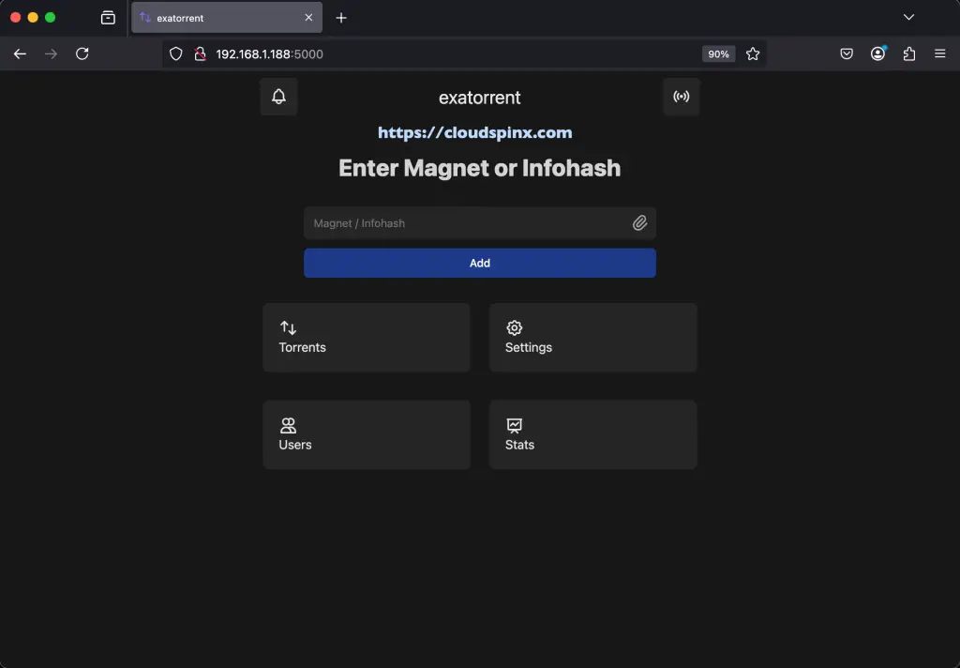Click the site security padlock icon

point(200,53)
